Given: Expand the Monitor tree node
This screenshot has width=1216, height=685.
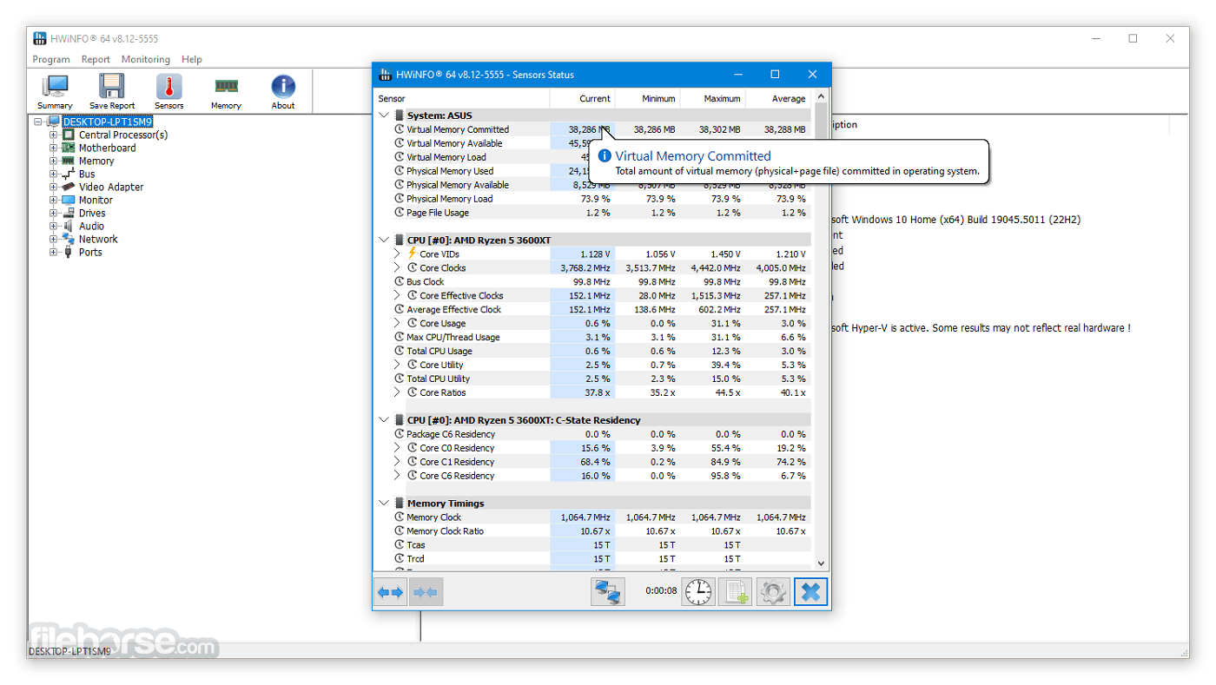Looking at the screenshot, I should point(54,201).
